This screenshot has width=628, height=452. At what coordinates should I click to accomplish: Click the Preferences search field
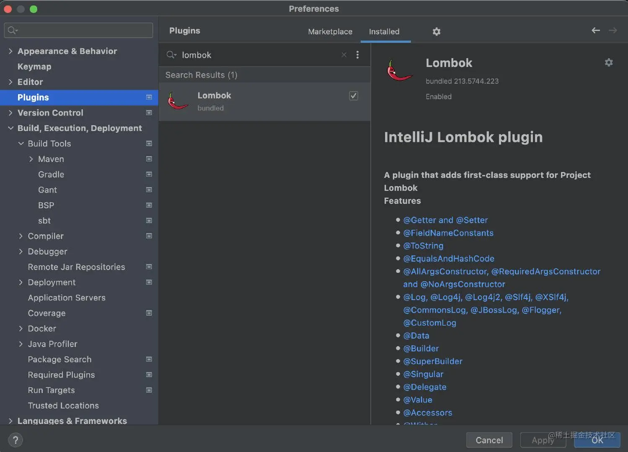79,30
